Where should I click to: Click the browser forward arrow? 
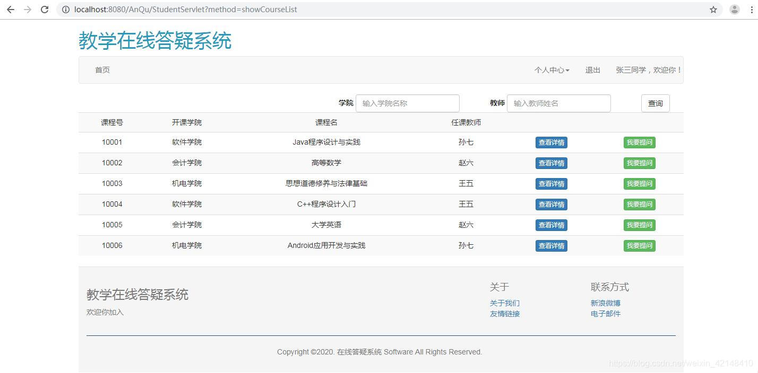click(x=28, y=10)
